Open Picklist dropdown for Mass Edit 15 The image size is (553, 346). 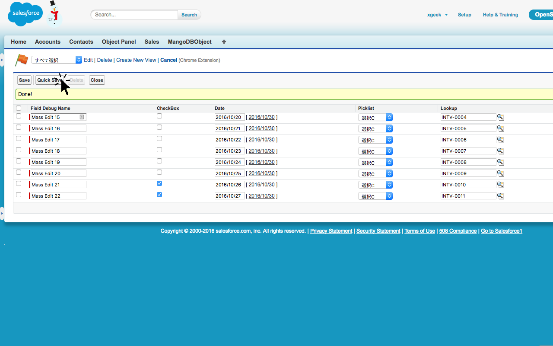[375, 117]
